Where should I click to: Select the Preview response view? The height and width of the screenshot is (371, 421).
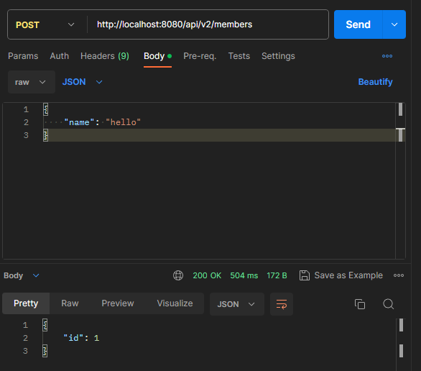pos(118,303)
